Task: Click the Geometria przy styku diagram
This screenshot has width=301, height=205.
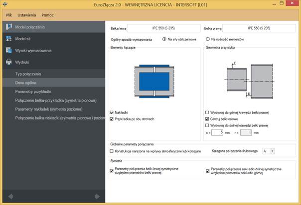Action: point(250,80)
